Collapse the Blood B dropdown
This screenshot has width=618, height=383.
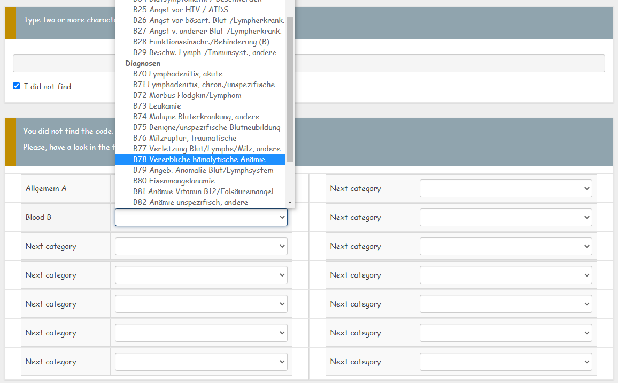tap(201, 217)
